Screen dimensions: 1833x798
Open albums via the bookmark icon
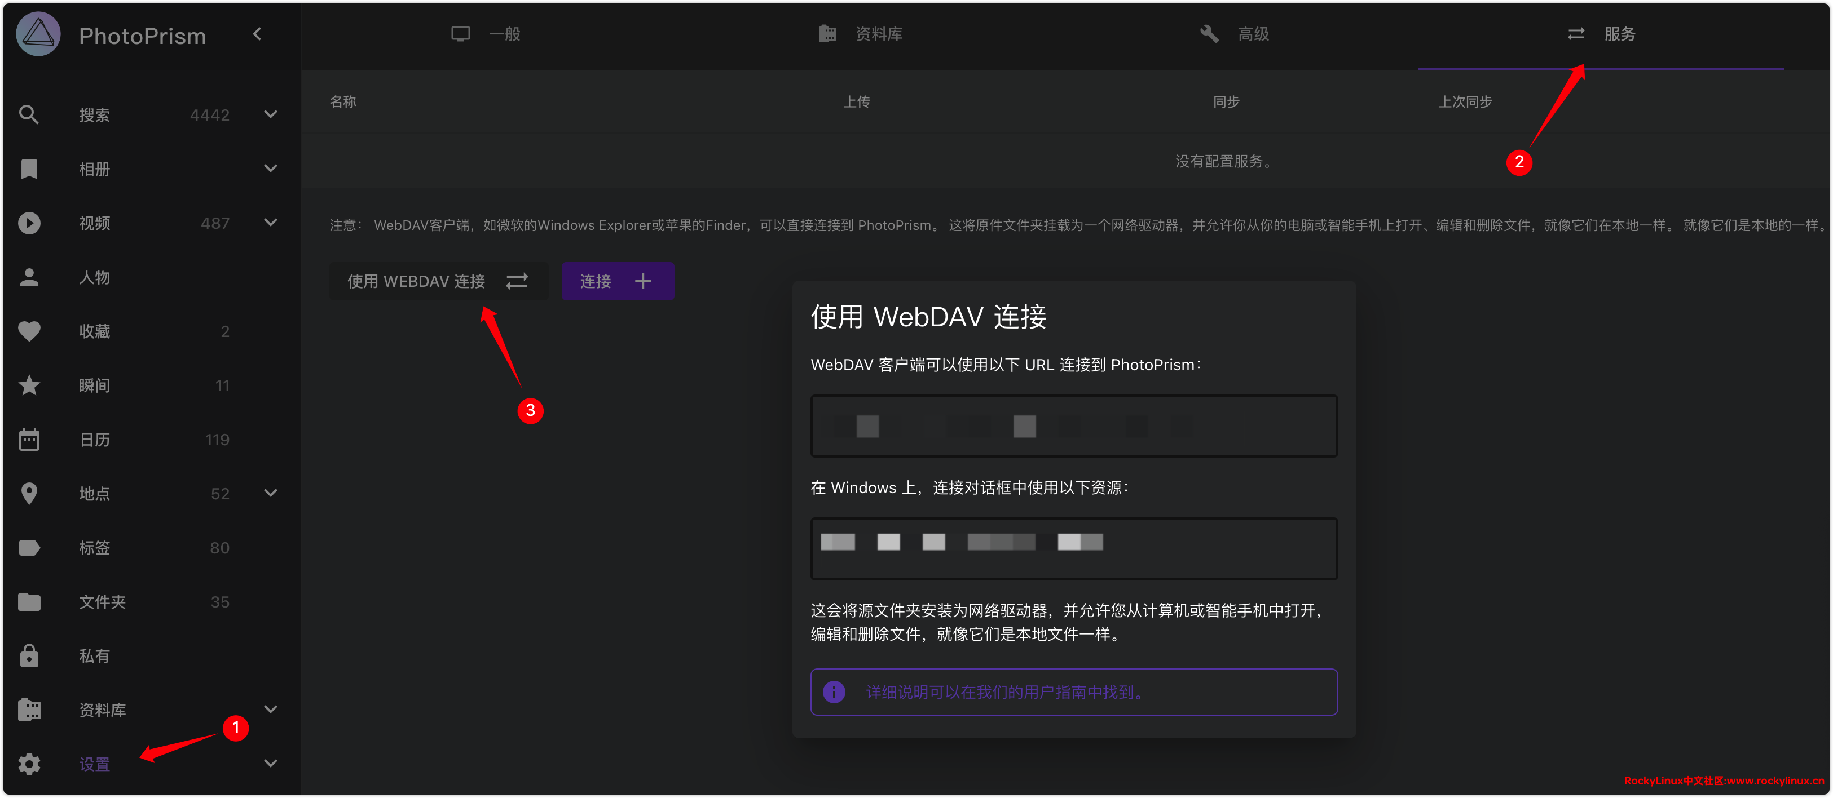(x=28, y=169)
